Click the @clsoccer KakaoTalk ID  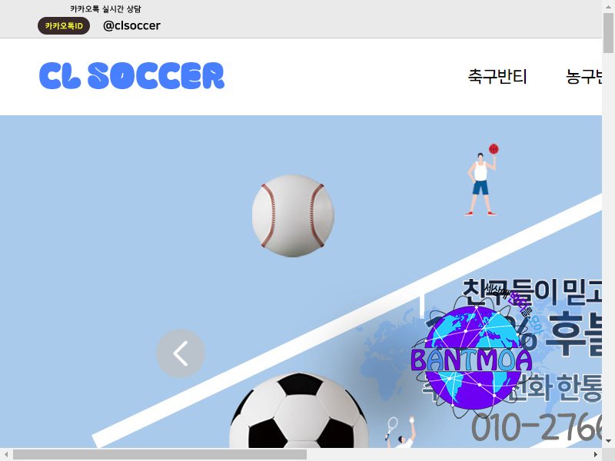(x=131, y=26)
